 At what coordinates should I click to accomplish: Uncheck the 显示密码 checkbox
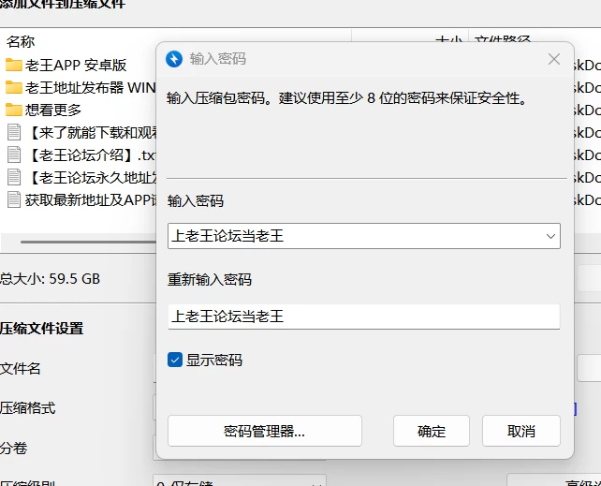click(x=175, y=361)
